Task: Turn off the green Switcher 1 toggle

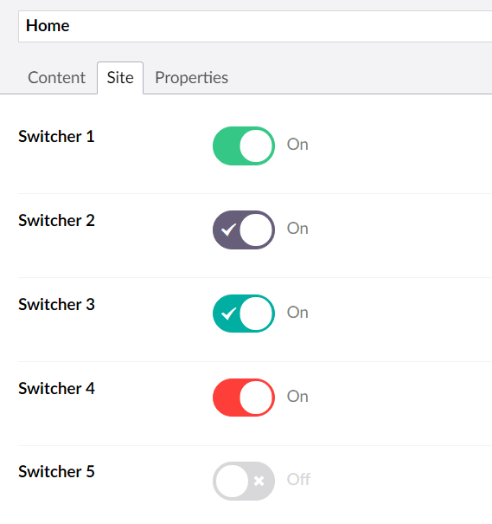Action: point(244,146)
